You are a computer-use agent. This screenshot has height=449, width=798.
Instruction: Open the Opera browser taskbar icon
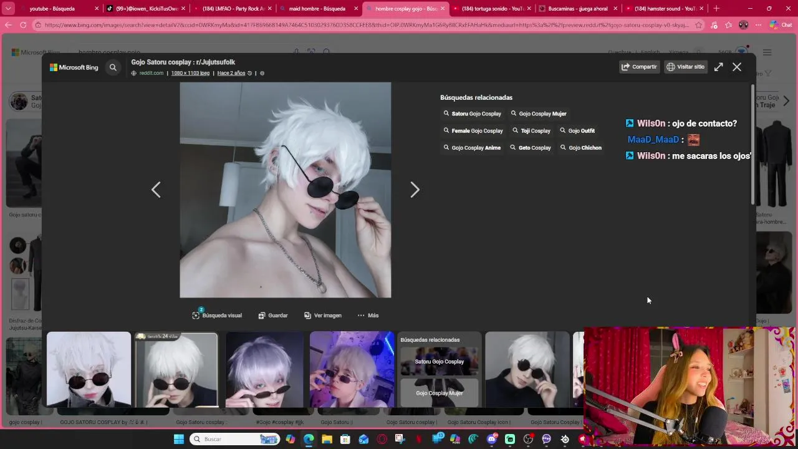coord(382,439)
